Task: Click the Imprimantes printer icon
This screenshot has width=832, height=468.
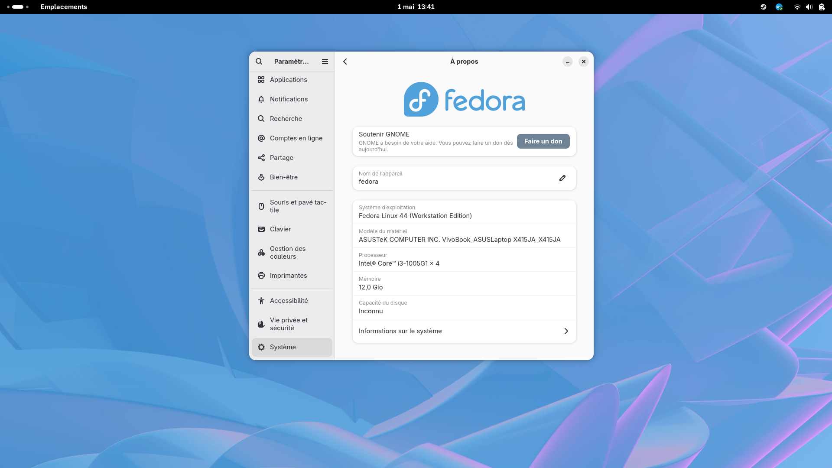Action: coord(261,276)
